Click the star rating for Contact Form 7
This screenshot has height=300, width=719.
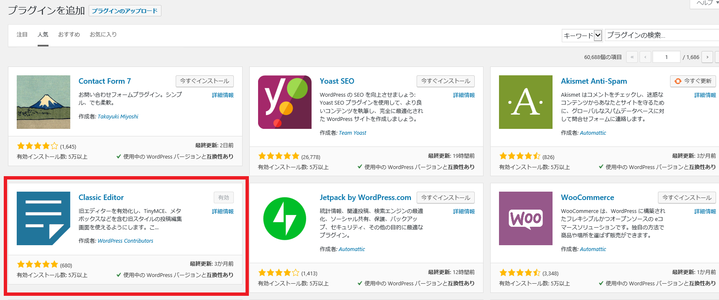(37, 146)
